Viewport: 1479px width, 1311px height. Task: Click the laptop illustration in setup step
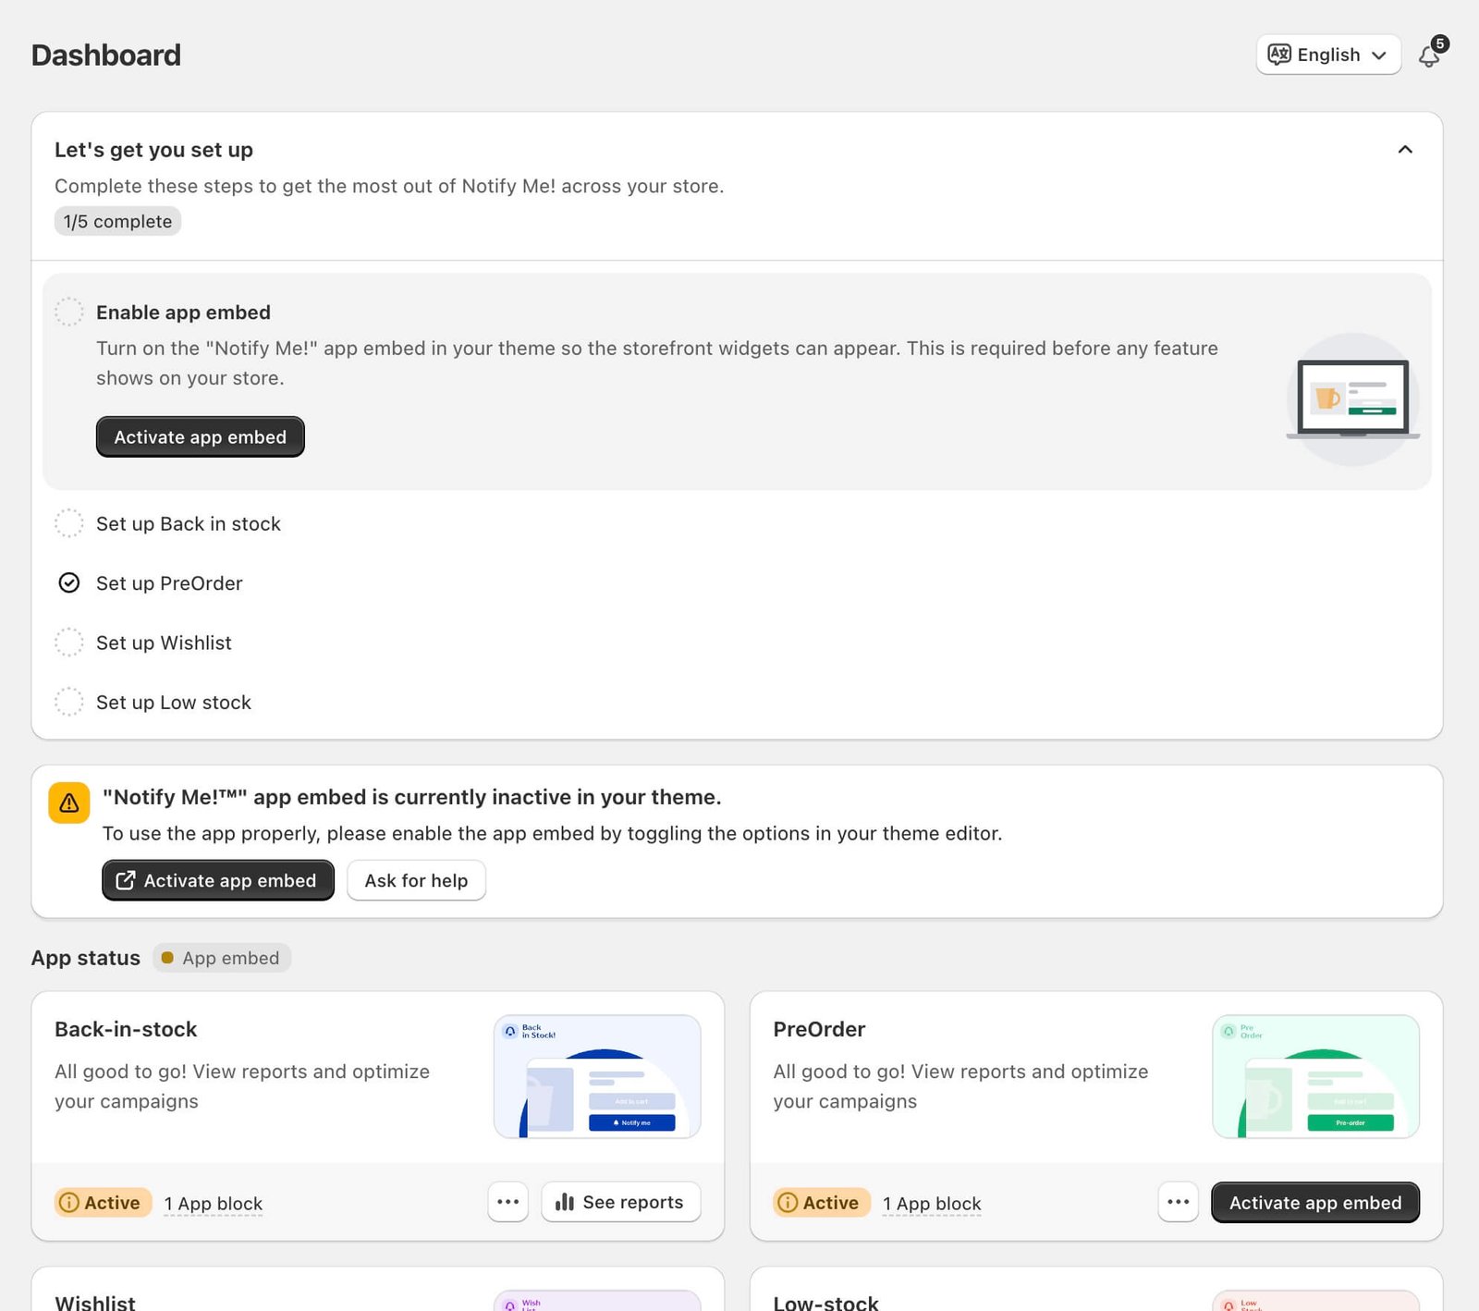tap(1353, 398)
